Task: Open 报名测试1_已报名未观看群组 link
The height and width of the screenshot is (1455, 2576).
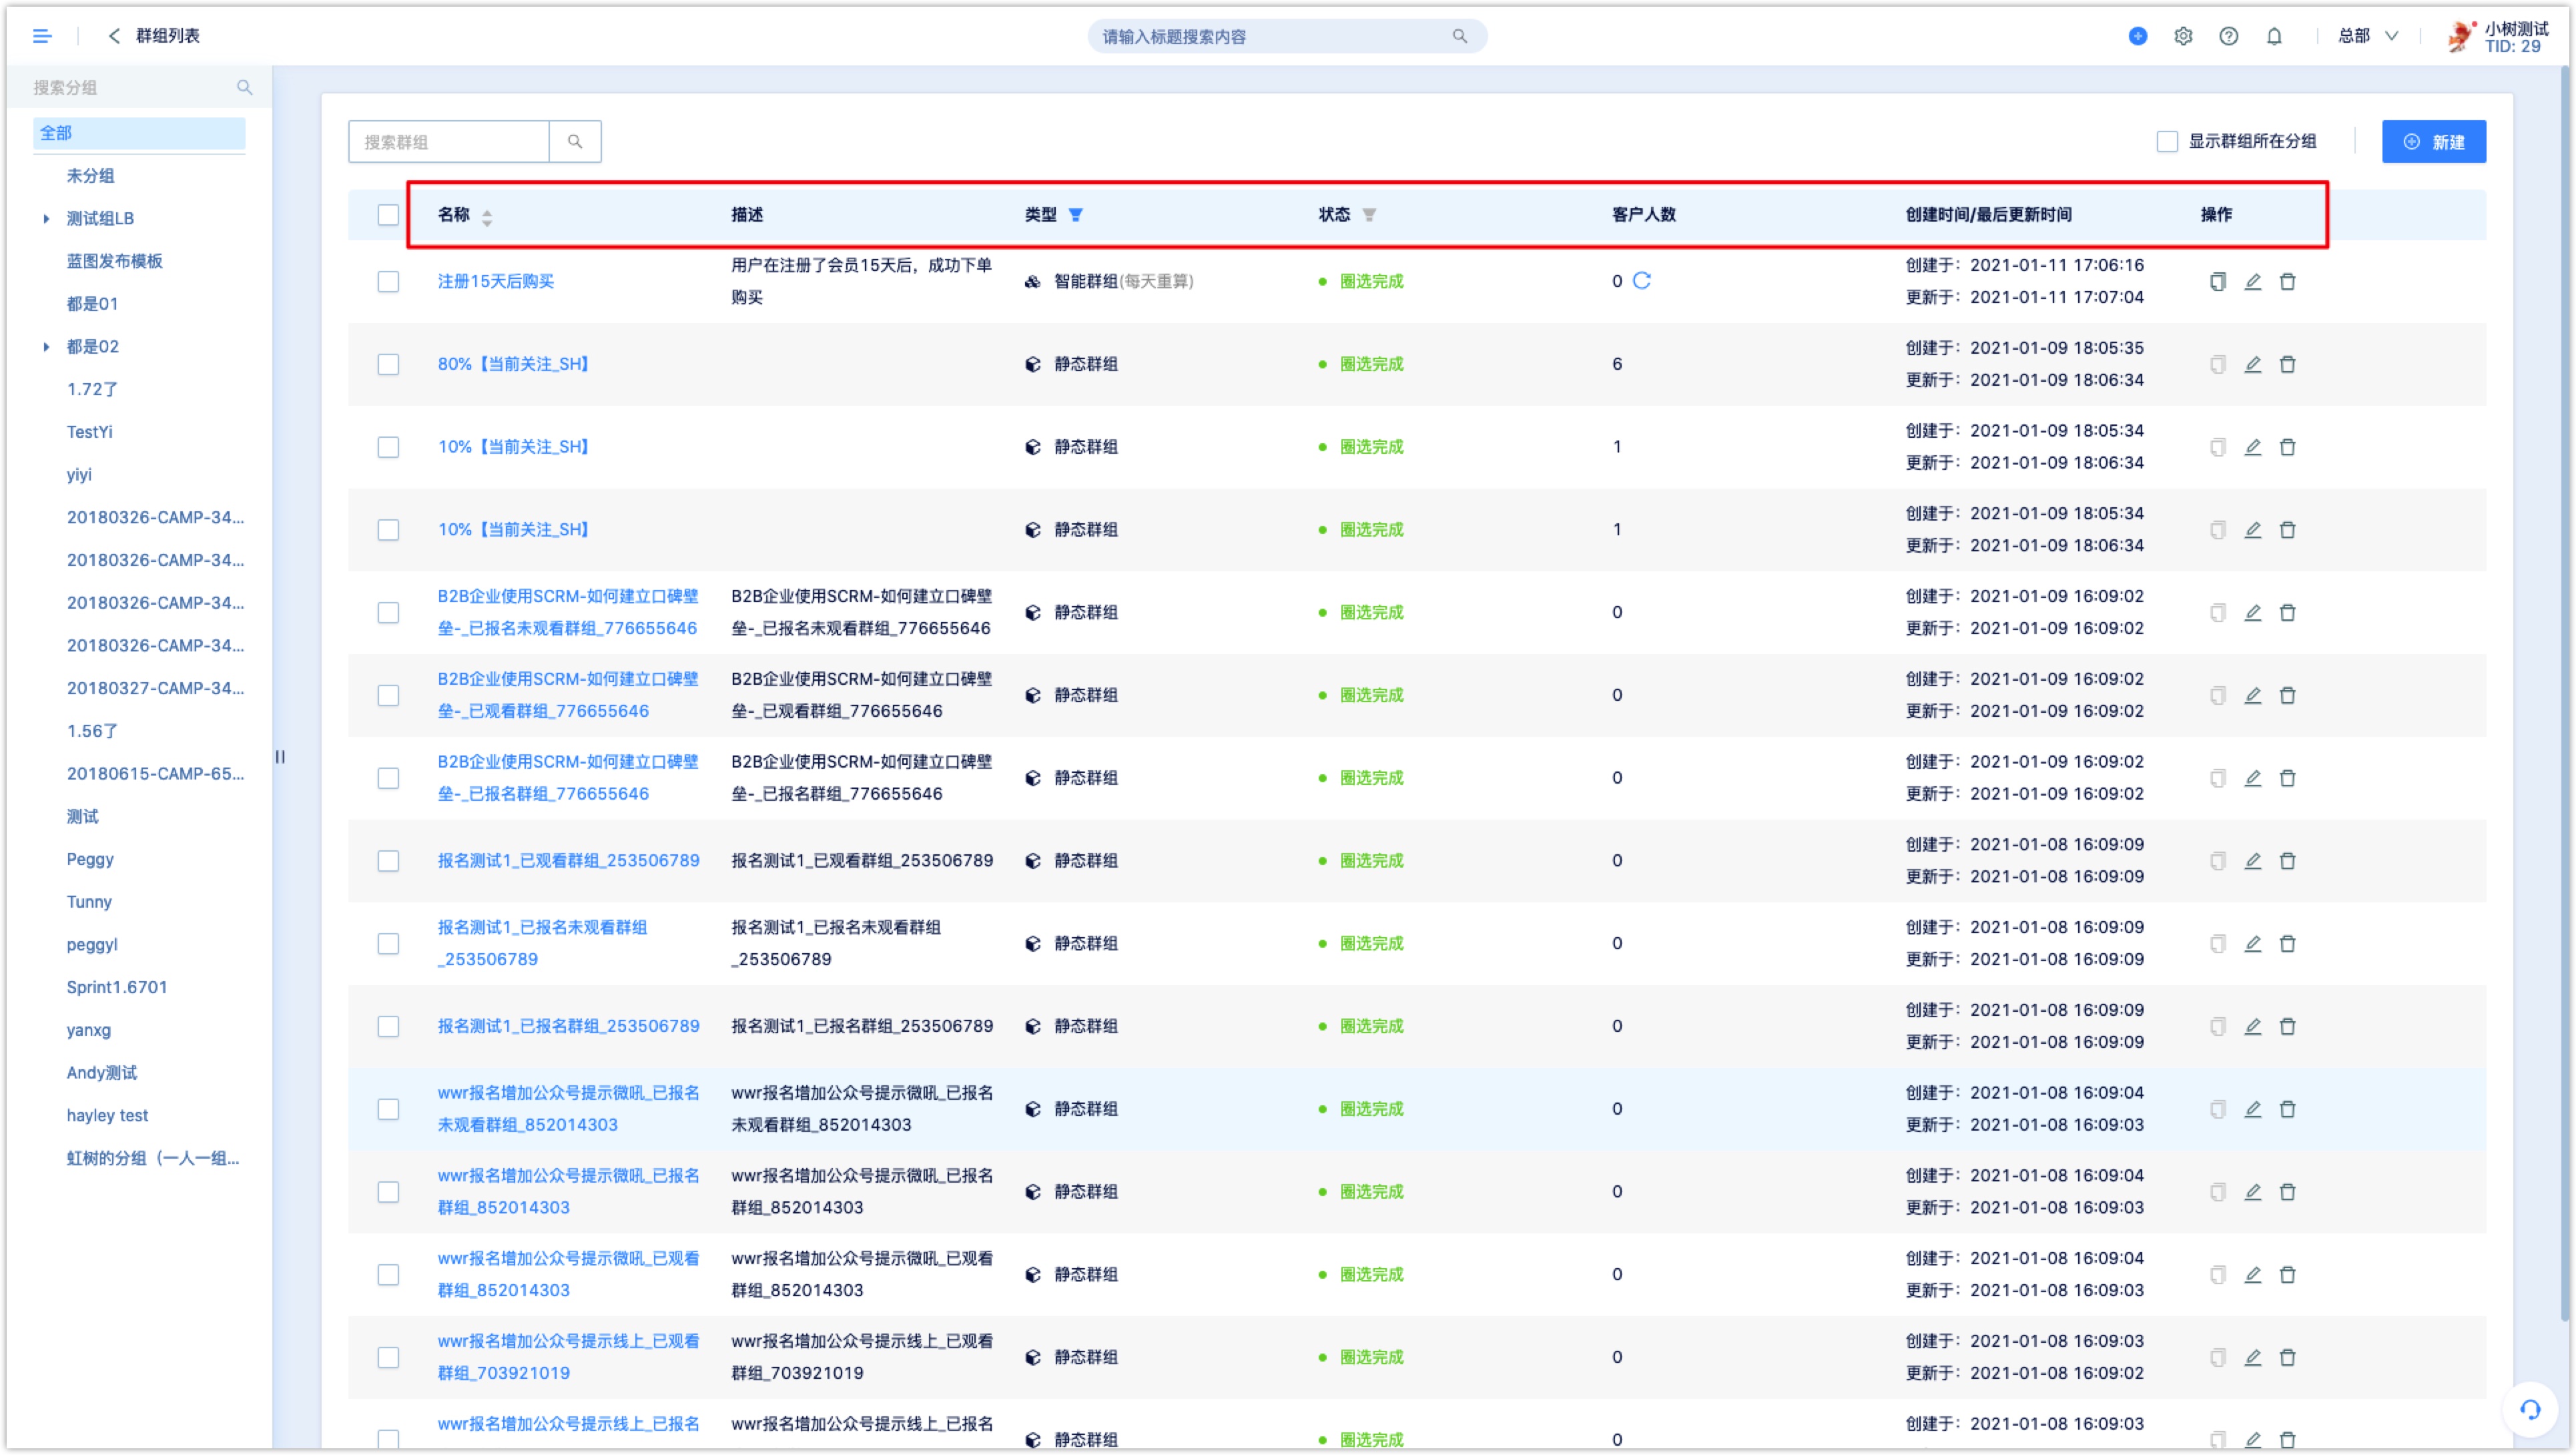Action: (542, 944)
